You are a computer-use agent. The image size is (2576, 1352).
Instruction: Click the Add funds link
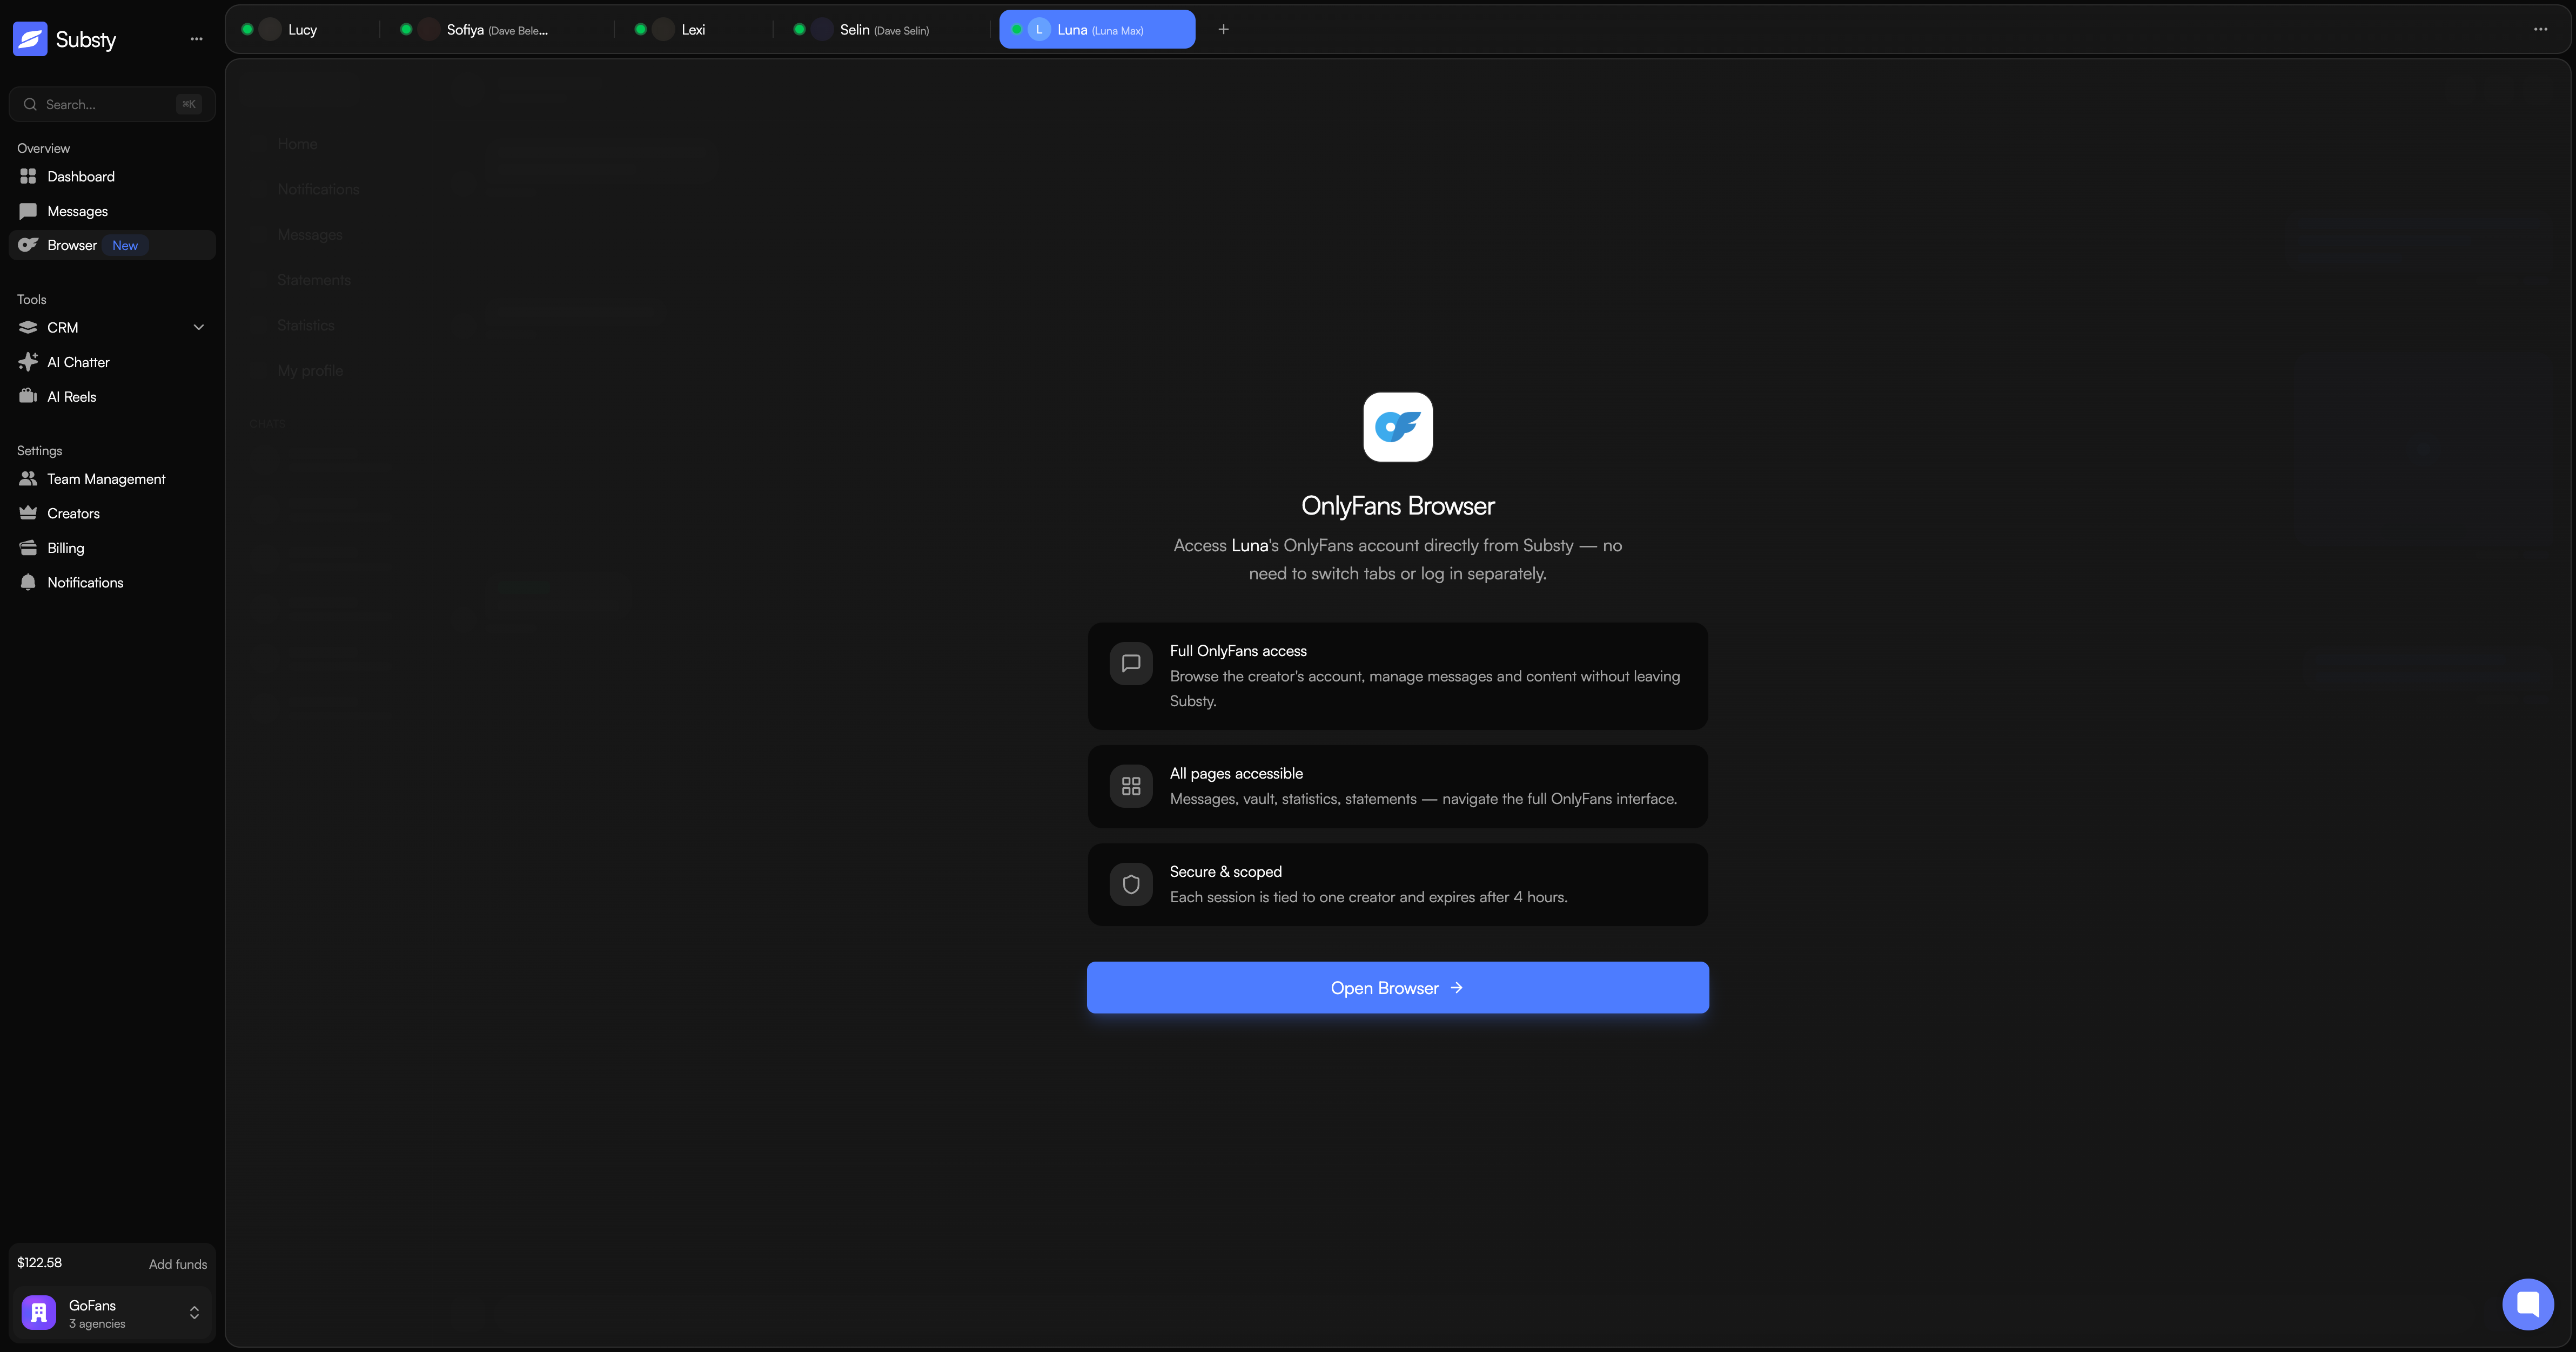coord(178,1264)
